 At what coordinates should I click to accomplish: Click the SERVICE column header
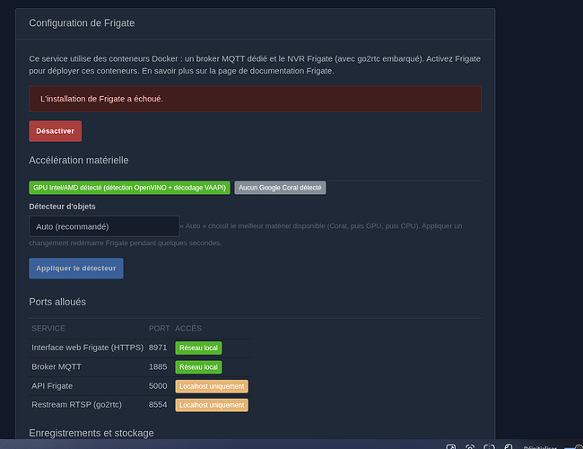48,329
